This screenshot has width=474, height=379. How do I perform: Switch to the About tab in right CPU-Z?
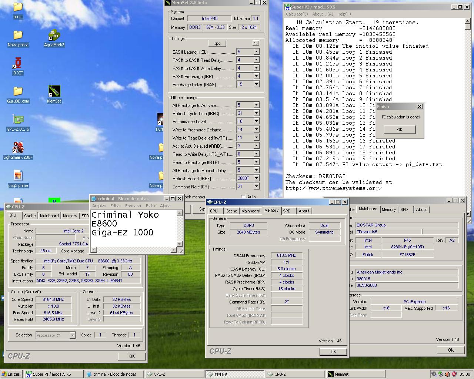(421, 209)
